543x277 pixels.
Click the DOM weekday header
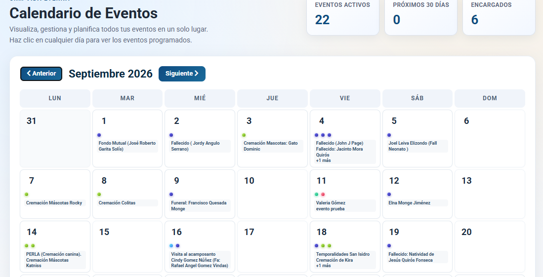(x=490, y=98)
